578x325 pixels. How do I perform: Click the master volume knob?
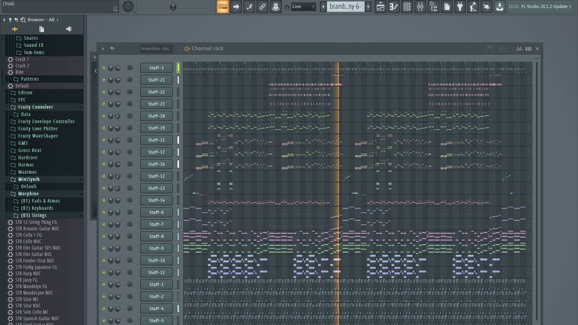(x=128, y=6)
